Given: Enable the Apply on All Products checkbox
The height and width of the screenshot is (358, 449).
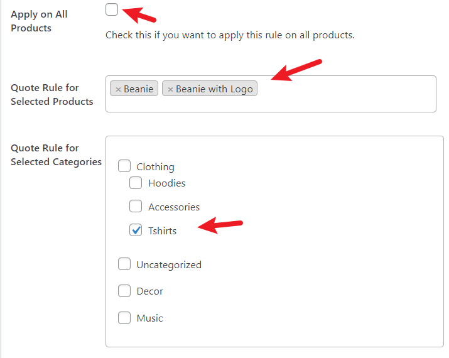Looking at the screenshot, I should [112, 9].
